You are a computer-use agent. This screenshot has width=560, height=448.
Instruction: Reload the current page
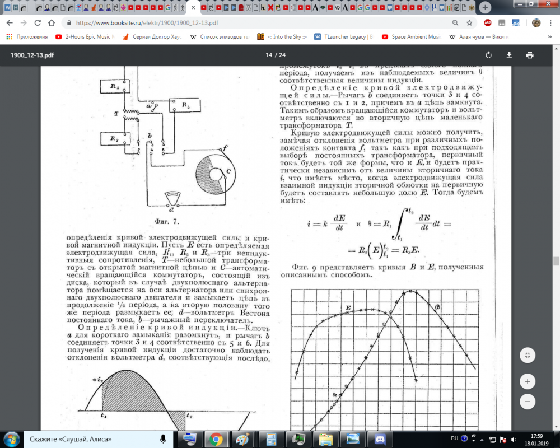pos(39,24)
